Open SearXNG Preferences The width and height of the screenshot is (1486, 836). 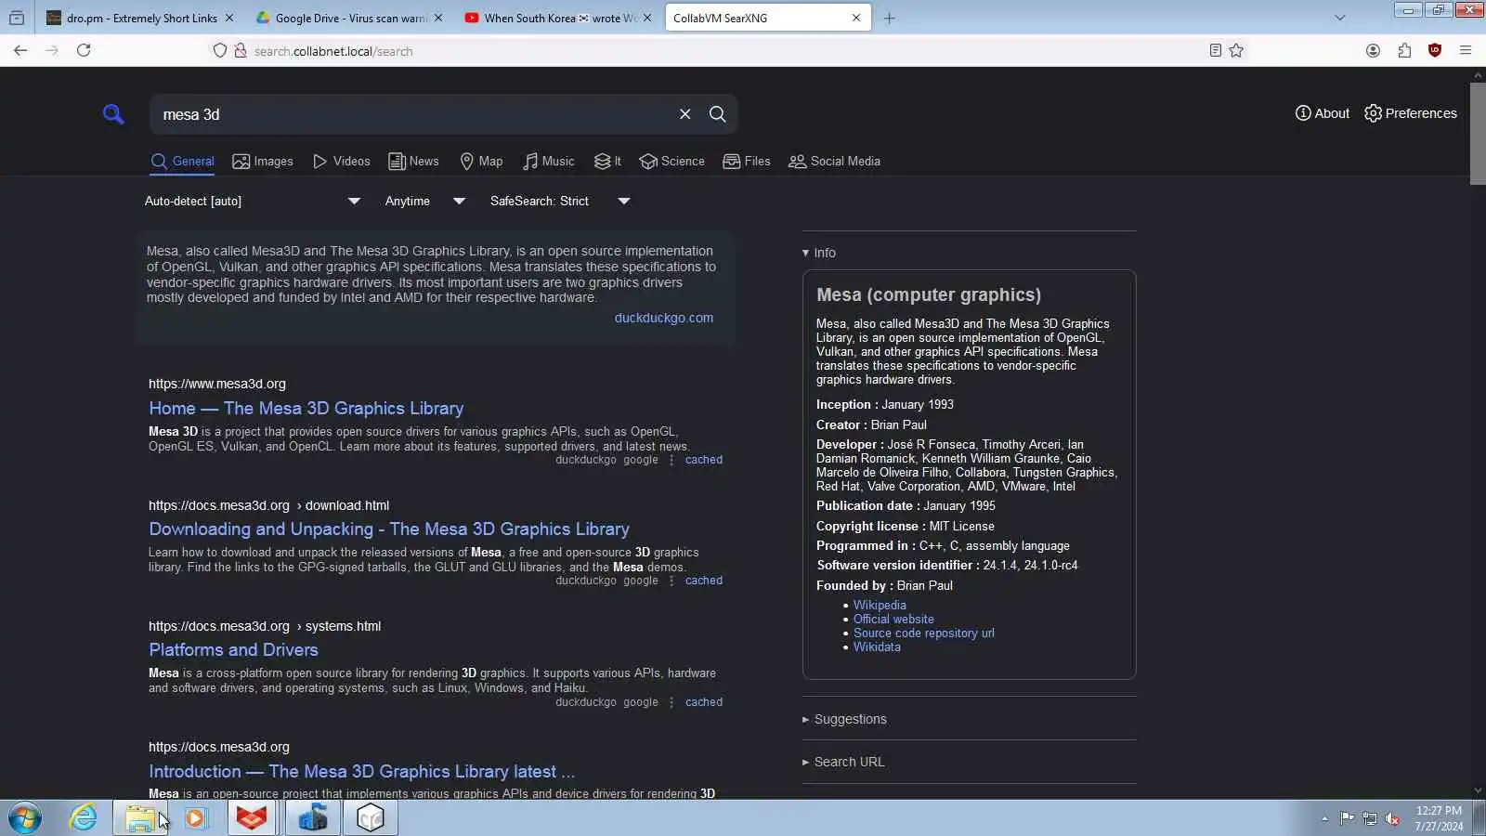tap(1410, 113)
